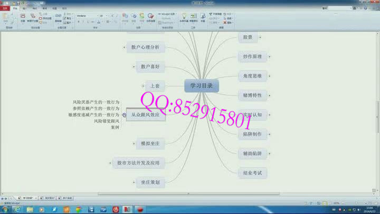The image size is (380, 214).
Task: Collapse the 从众跟风效应 topic branch
Action: point(124,114)
